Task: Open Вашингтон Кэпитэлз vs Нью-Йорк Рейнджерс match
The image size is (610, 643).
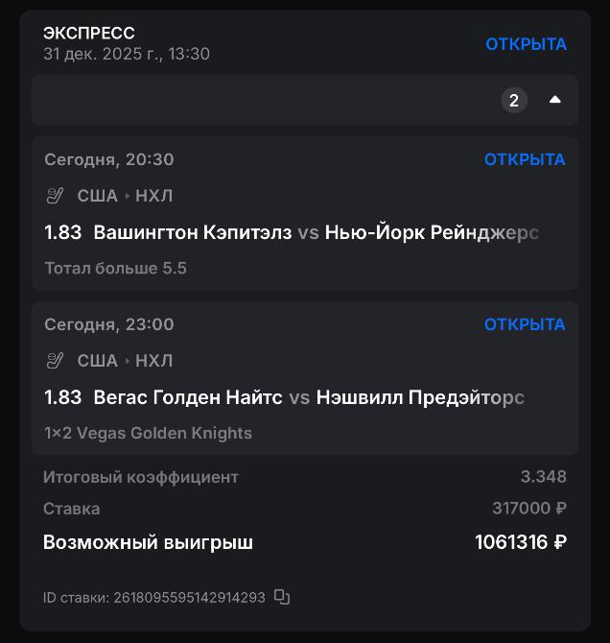Action: tap(317, 232)
